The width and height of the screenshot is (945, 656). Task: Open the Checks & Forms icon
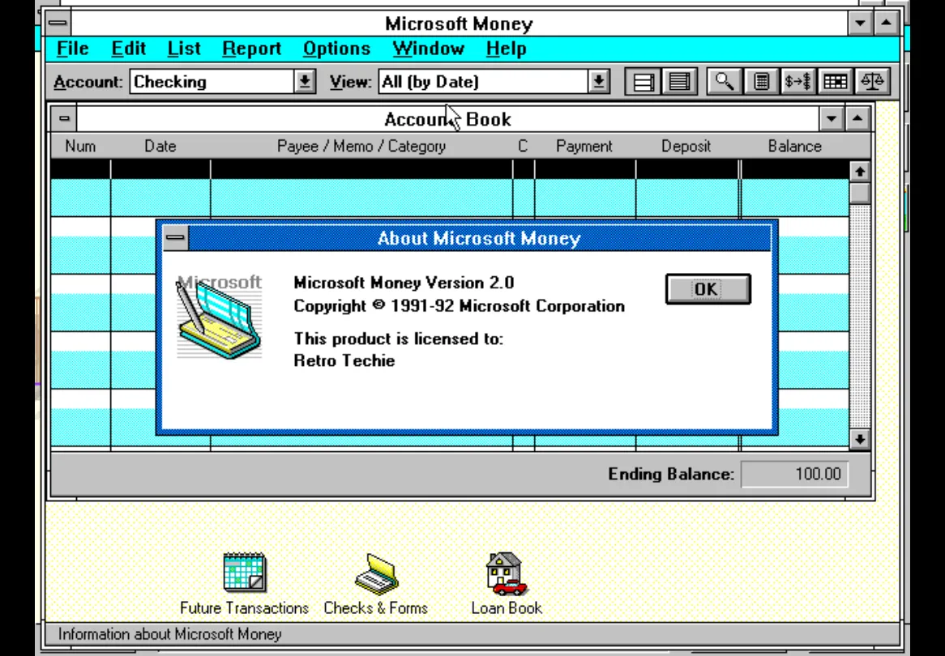(x=375, y=584)
